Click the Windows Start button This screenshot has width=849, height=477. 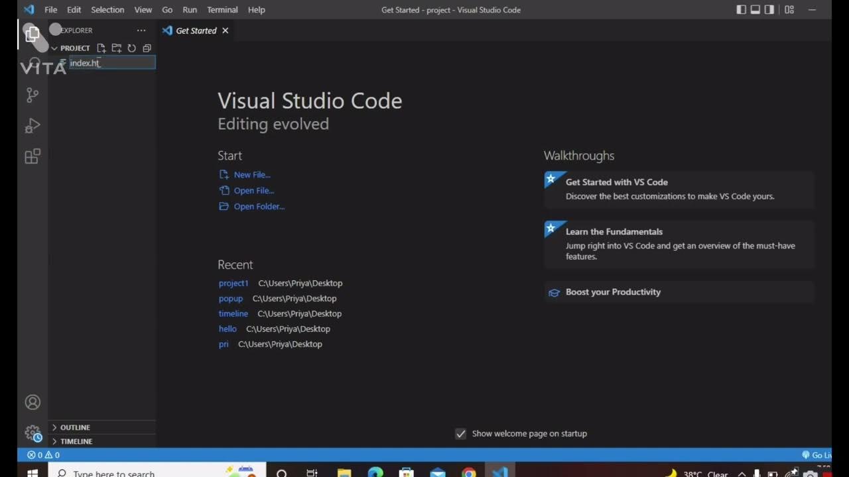[x=32, y=473]
